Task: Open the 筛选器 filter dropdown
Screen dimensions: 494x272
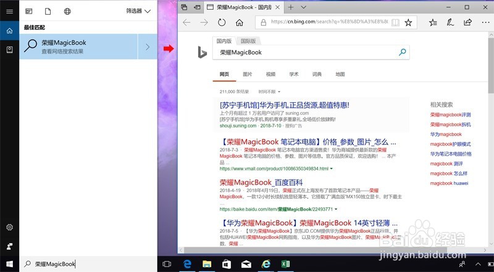Action: click(x=138, y=11)
